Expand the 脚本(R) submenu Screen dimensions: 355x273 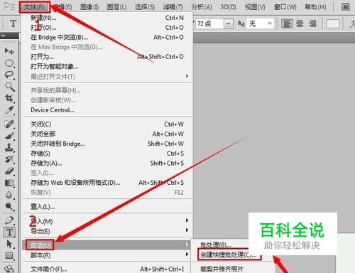coord(107,255)
